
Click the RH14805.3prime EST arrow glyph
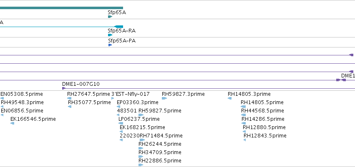[229, 98]
